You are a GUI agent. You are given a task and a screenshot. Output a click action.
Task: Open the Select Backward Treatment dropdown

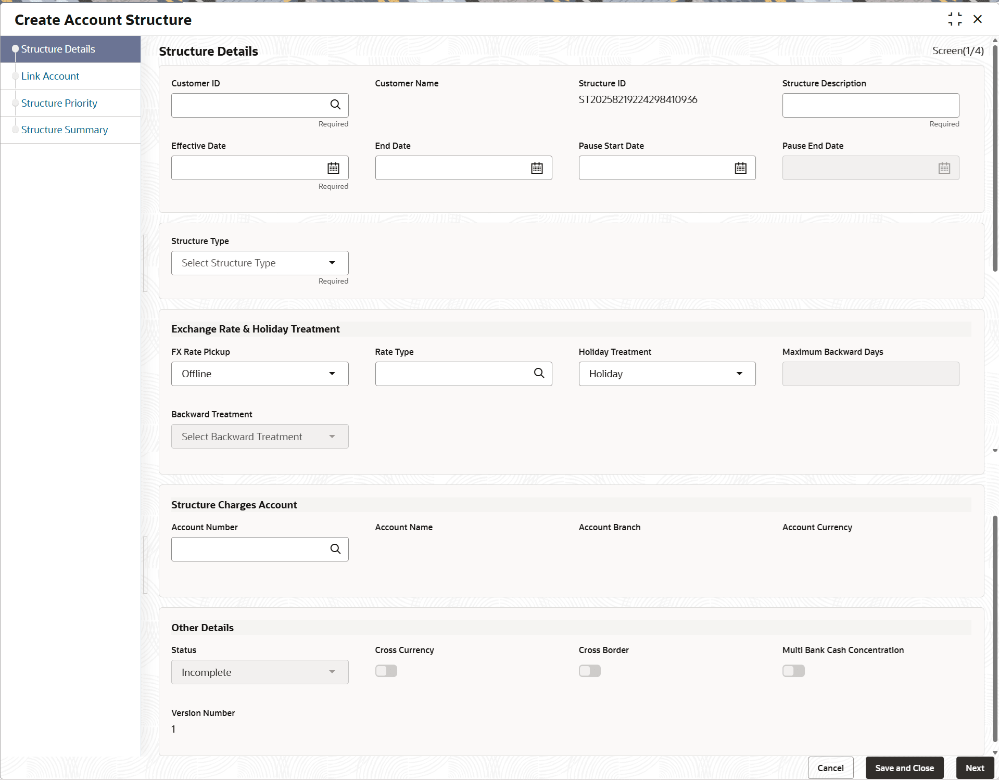pos(260,437)
